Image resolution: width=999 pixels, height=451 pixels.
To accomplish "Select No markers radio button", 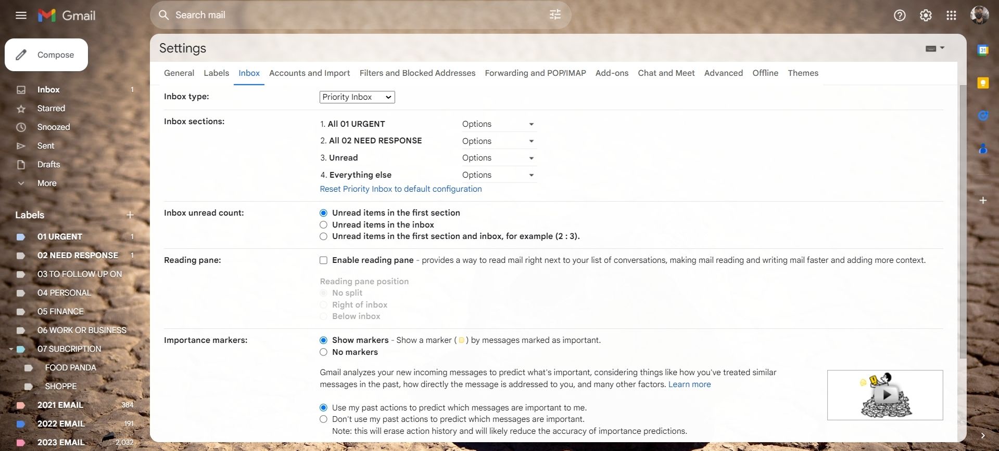I will coord(323,352).
